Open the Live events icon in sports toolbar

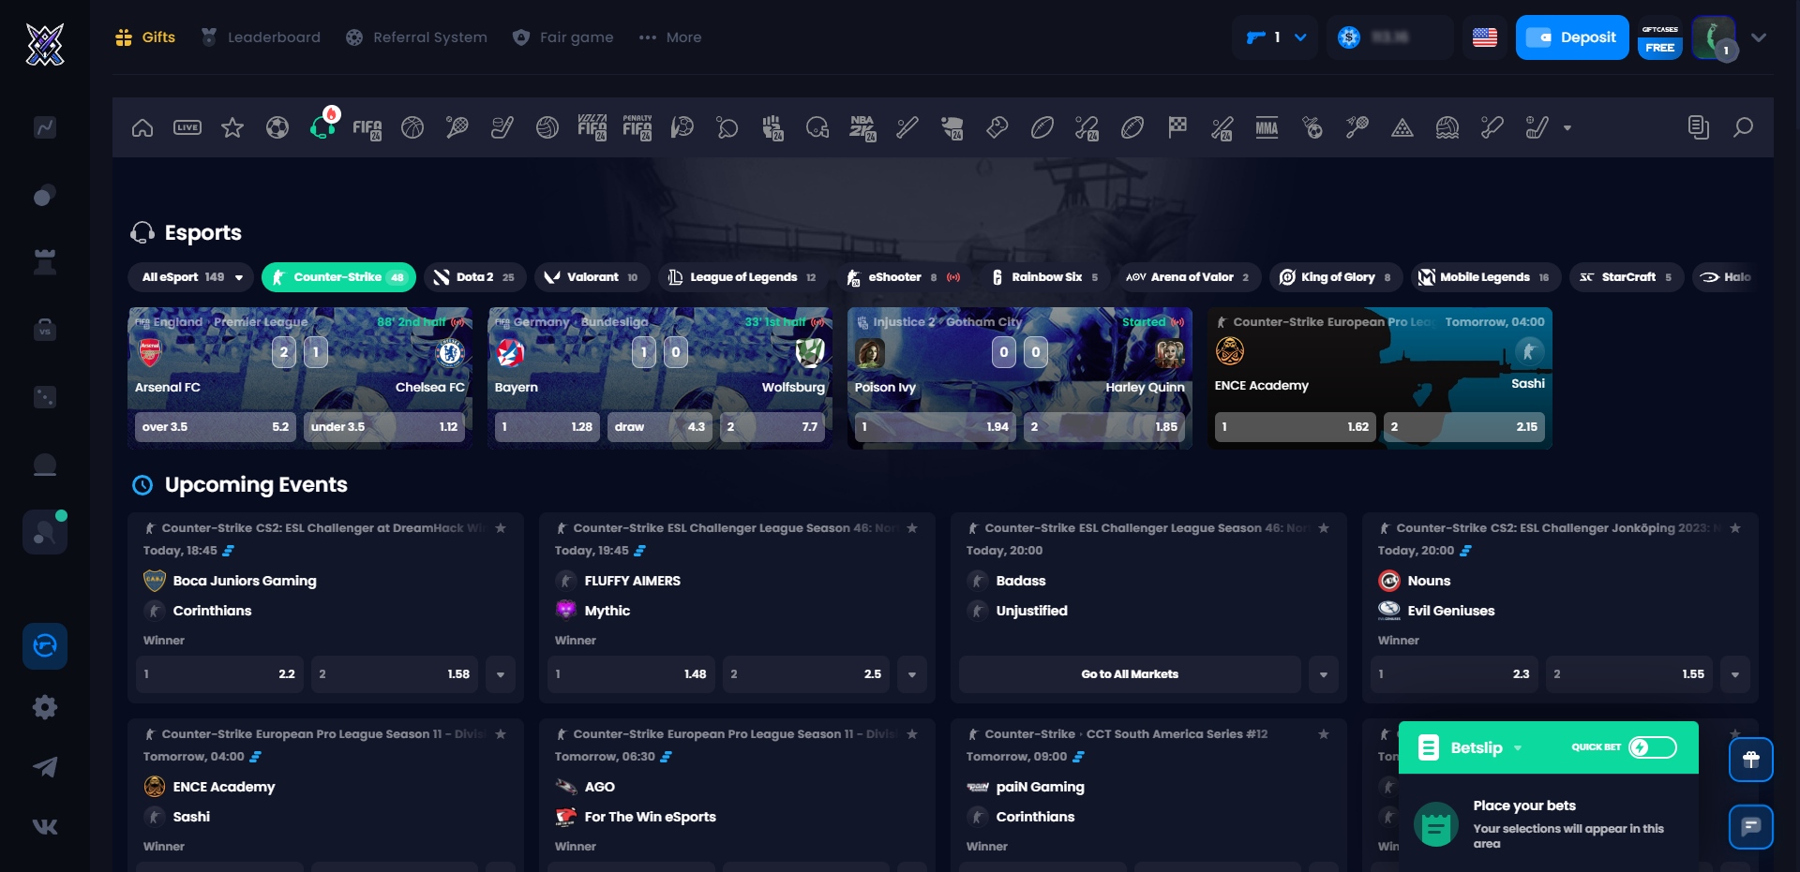click(187, 127)
